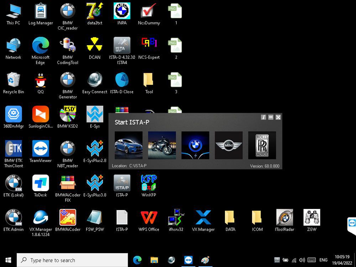Open BMWAiCoder desktop icon
Screen dimensions: 356x267
68,221
